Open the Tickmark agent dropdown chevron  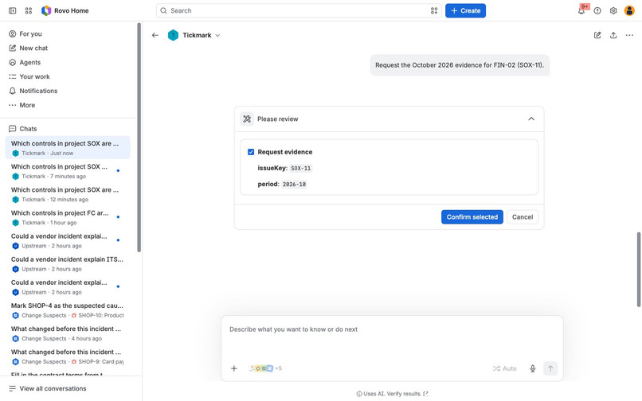pyautogui.click(x=217, y=35)
